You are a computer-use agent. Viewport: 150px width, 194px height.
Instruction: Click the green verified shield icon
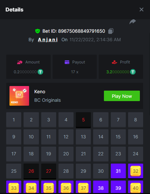38,31
